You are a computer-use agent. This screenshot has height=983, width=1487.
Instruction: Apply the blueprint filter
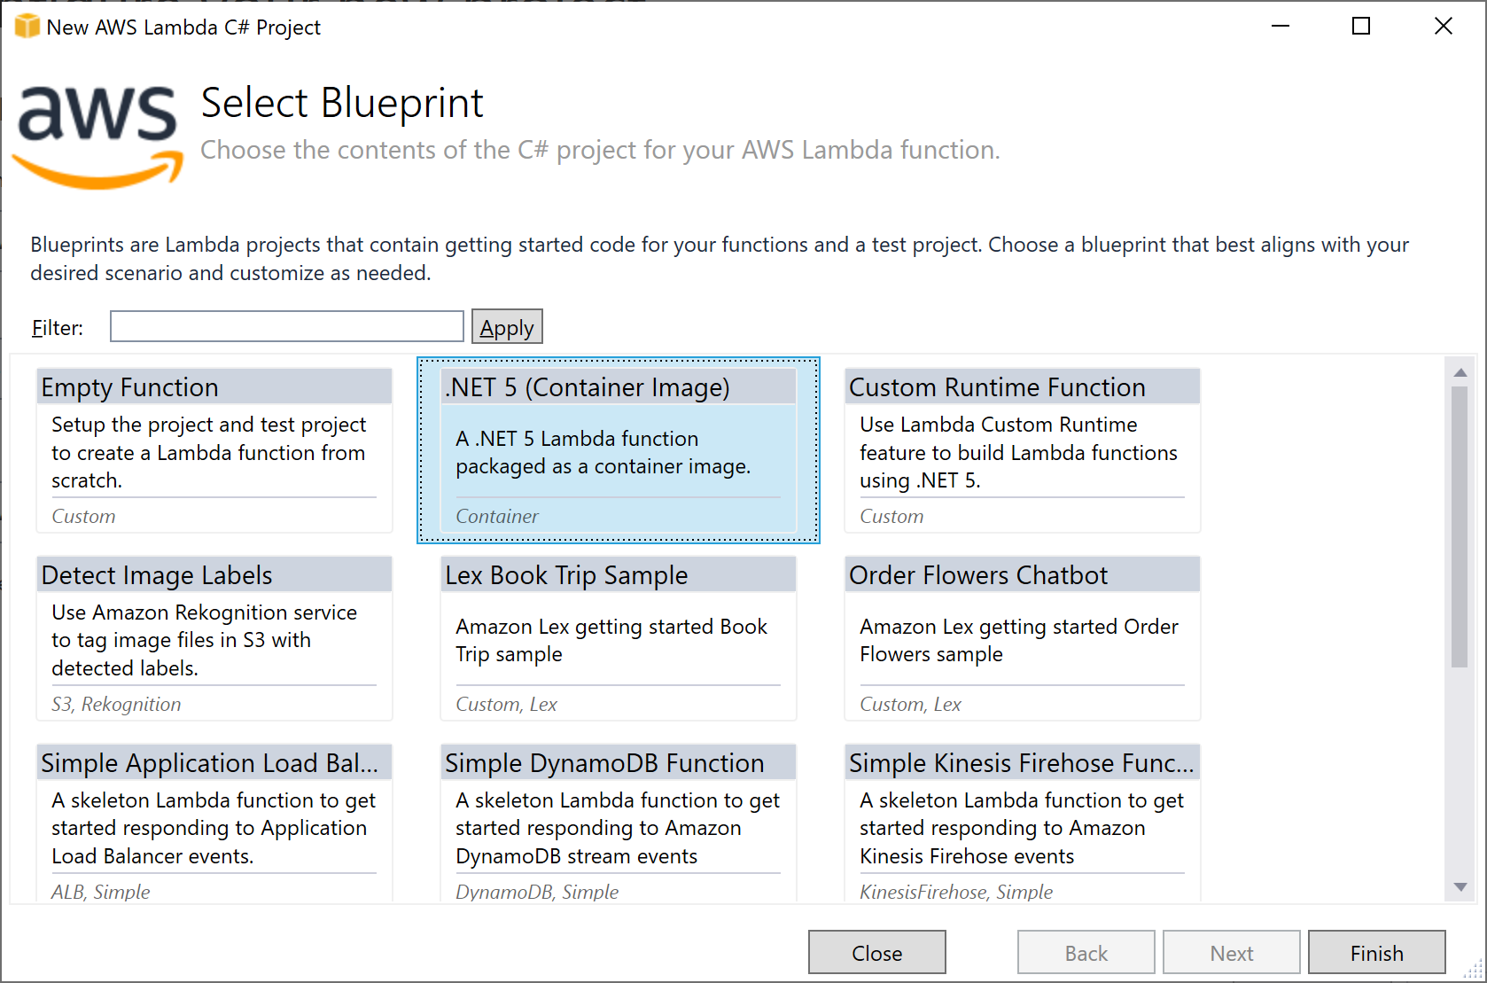tap(507, 326)
